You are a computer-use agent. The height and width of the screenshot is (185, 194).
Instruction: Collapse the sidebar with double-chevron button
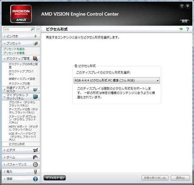coord(38,29)
